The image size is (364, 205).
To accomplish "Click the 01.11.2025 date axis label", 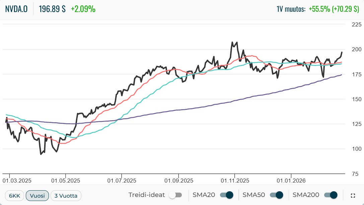I will tap(235, 181).
